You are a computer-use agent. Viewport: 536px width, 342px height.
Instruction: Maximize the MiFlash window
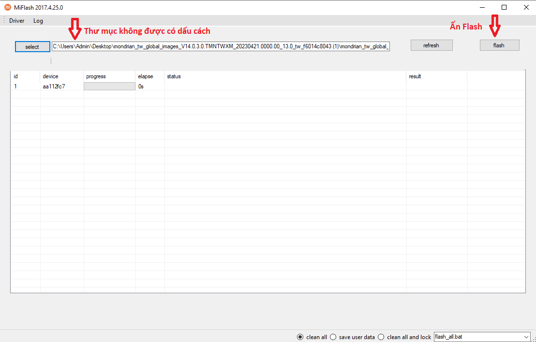point(504,7)
